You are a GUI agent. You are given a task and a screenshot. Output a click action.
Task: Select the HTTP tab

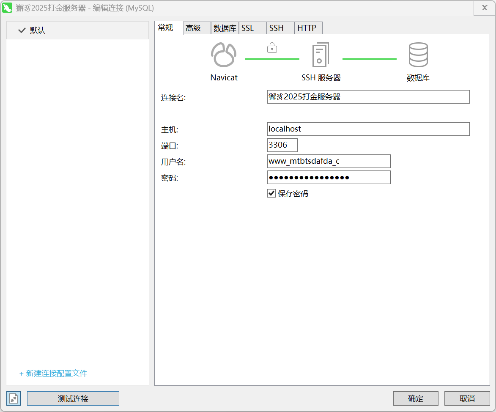pyautogui.click(x=307, y=28)
